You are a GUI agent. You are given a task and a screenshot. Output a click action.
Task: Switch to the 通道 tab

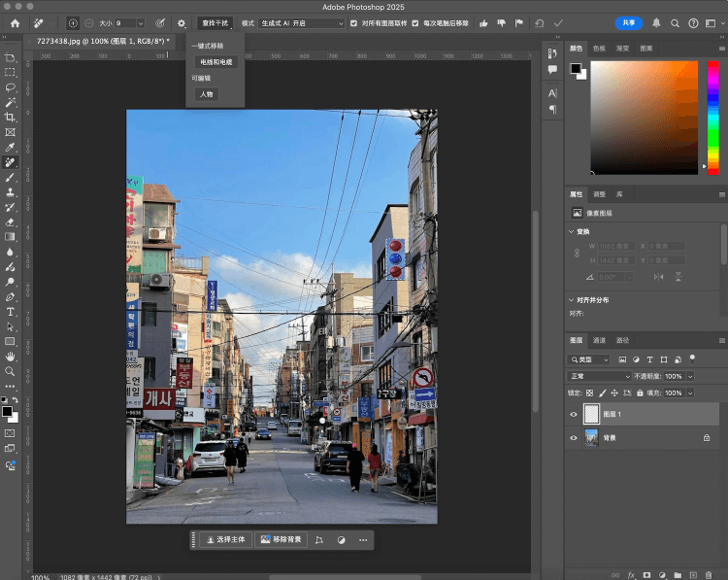(599, 340)
